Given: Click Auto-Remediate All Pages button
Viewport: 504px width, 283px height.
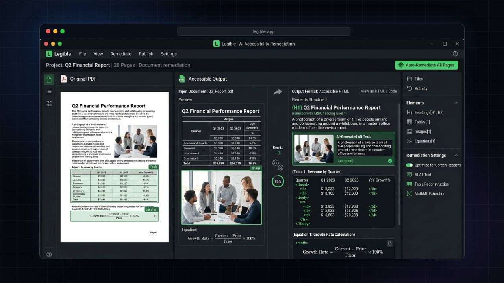Looking at the screenshot, I should [x=426, y=65].
